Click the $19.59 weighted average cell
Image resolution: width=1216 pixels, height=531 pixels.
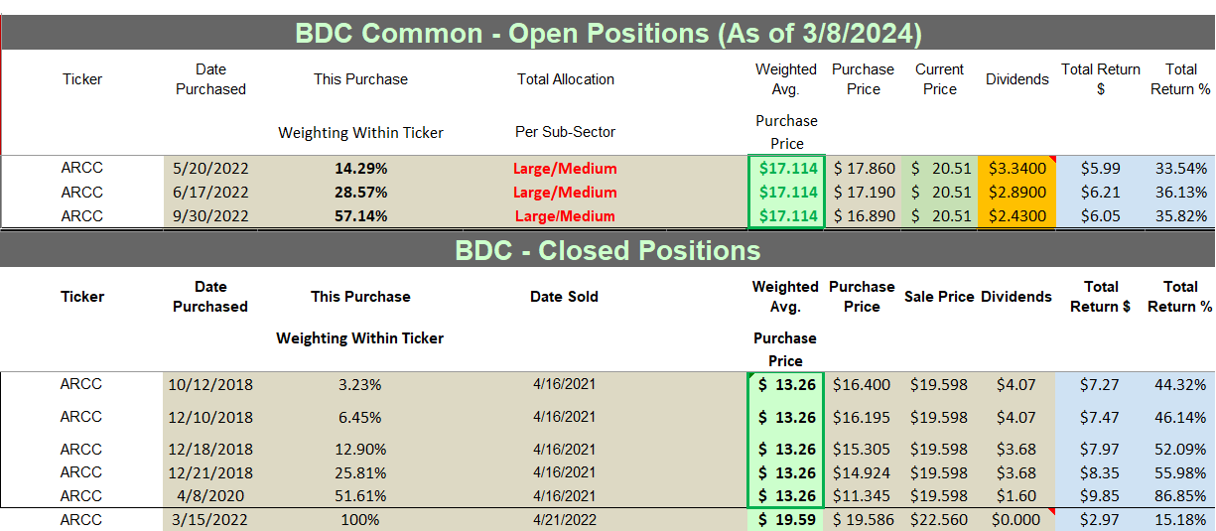pos(785,519)
